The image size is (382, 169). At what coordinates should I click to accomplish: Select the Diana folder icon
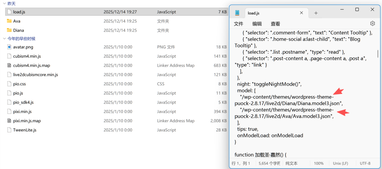(x=9, y=30)
